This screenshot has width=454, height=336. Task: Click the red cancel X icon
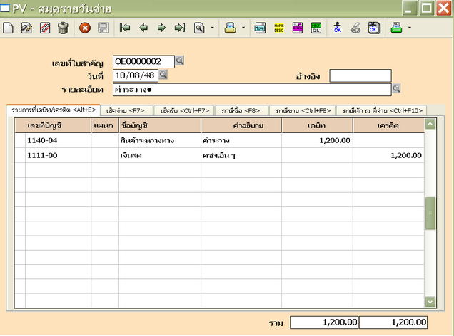click(x=85, y=28)
